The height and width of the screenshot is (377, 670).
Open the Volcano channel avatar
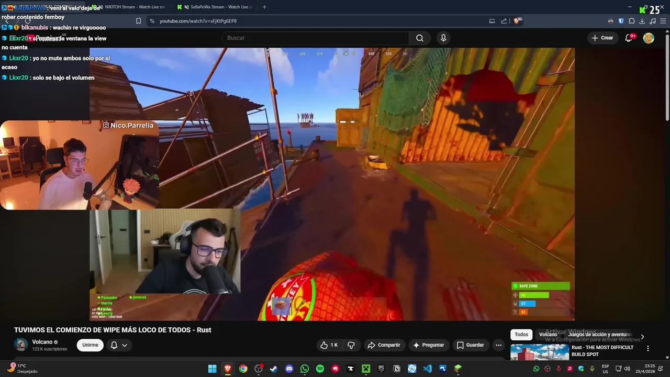(x=21, y=345)
